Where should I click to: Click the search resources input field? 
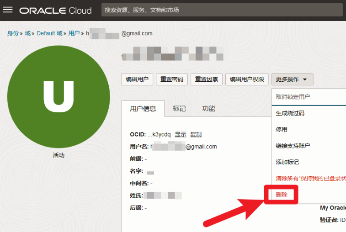222,10
